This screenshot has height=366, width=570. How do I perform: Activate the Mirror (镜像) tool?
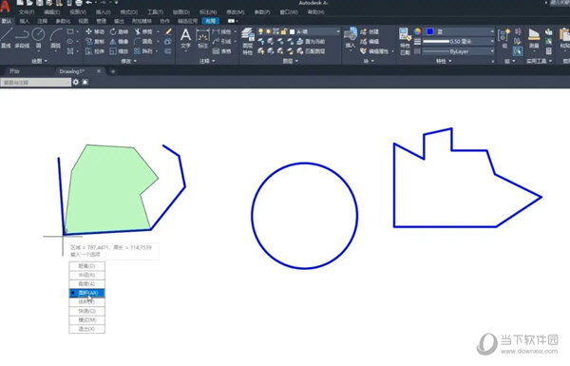(x=120, y=42)
